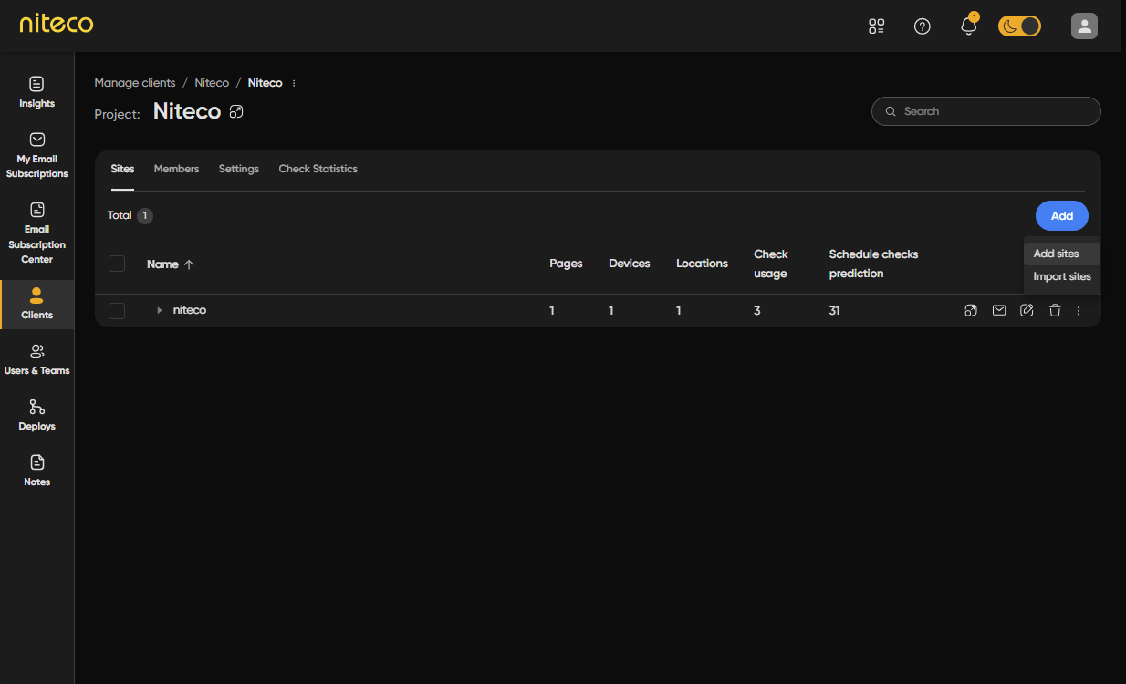Sort by the Name column header
The width and height of the screenshot is (1126, 684).
pos(171,264)
